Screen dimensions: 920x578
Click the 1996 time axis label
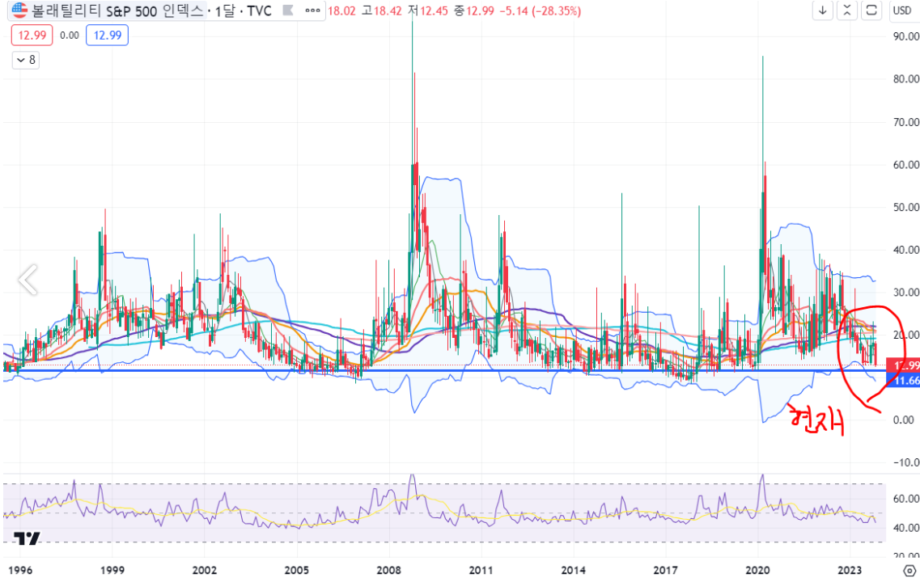[20, 570]
